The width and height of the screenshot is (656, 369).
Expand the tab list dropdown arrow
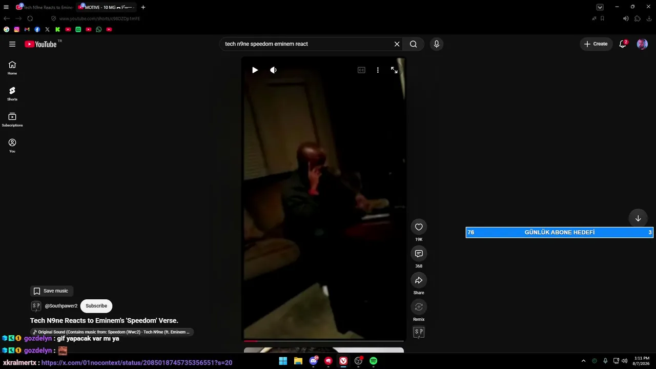[x=600, y=7]
